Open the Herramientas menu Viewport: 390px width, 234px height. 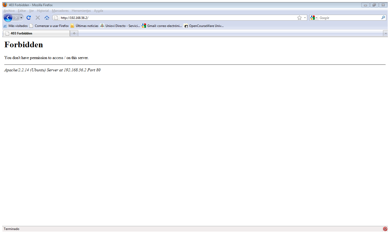click(81, 11)
